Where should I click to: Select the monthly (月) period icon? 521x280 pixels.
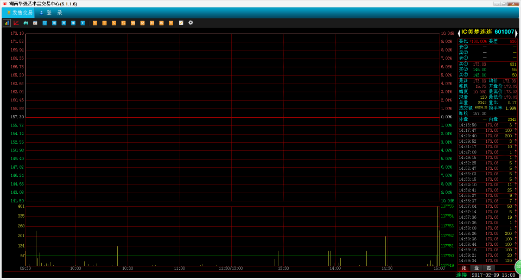tap(64, 23)
